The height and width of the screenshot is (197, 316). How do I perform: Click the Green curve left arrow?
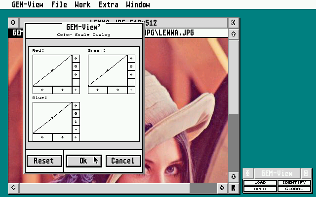coord(98,90)
